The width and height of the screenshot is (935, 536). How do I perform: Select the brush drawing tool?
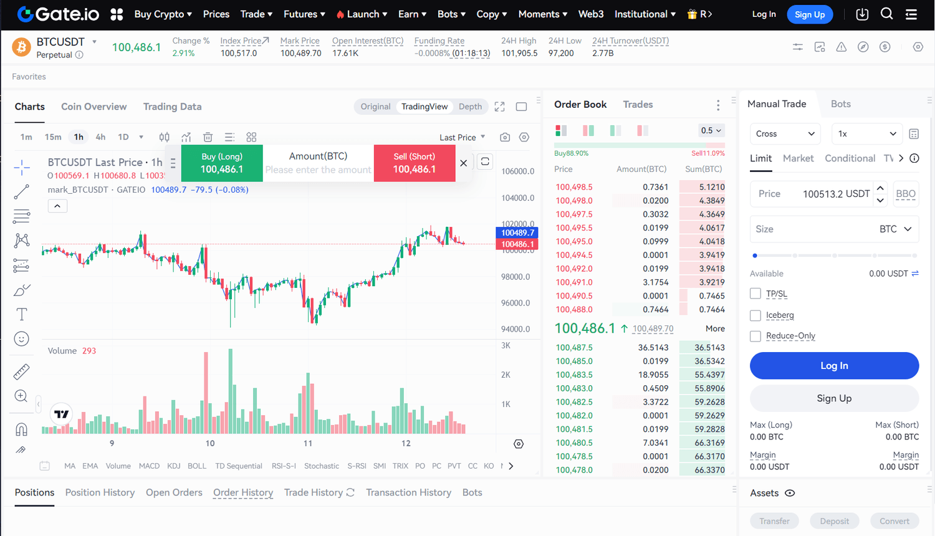coord(22,290)
